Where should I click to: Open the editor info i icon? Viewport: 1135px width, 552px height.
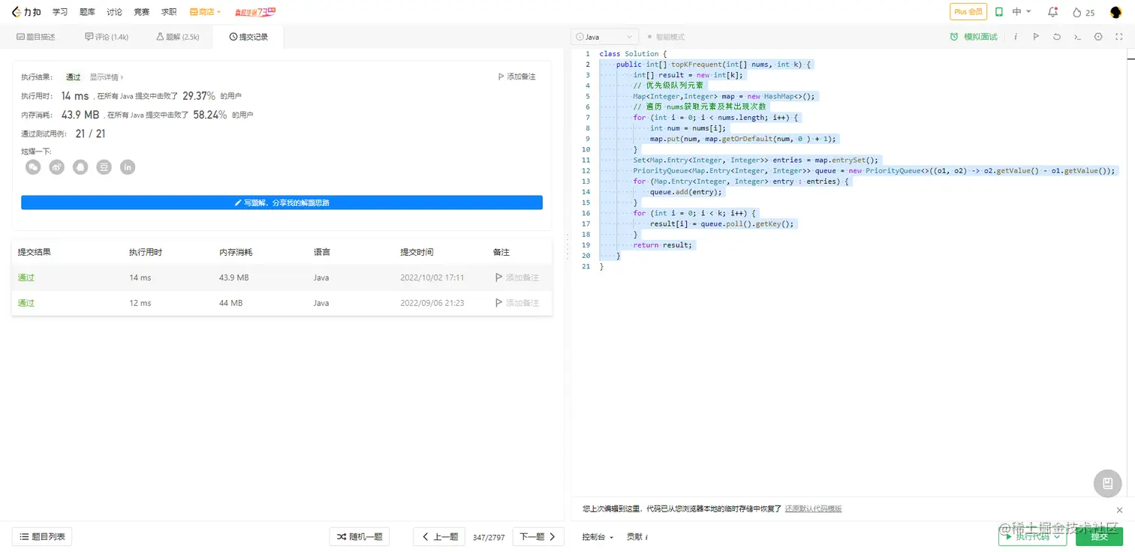(1016, 37)
